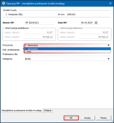Image resolution: width=114 pixels, height=123 pixels.
Task: Click the Kategoria field showing (brak)
Action: (67, 59)
